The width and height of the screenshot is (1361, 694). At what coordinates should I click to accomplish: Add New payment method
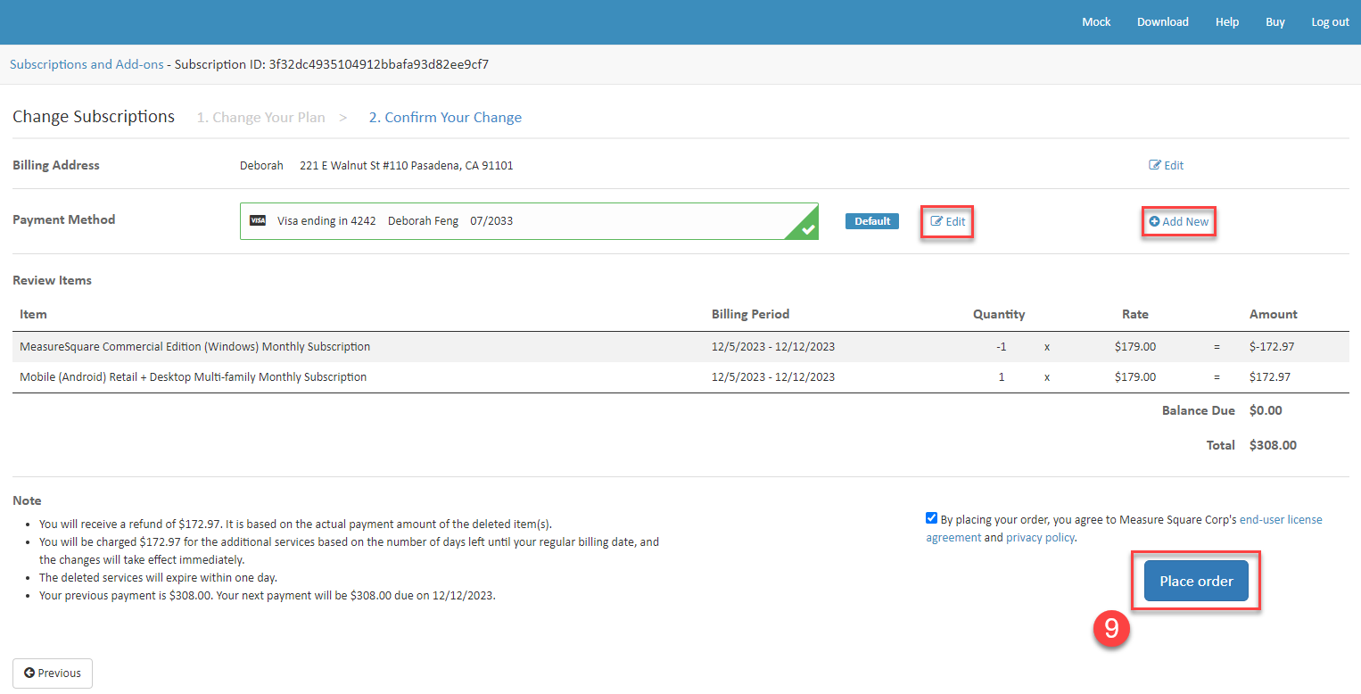[x=1178, y=221]
